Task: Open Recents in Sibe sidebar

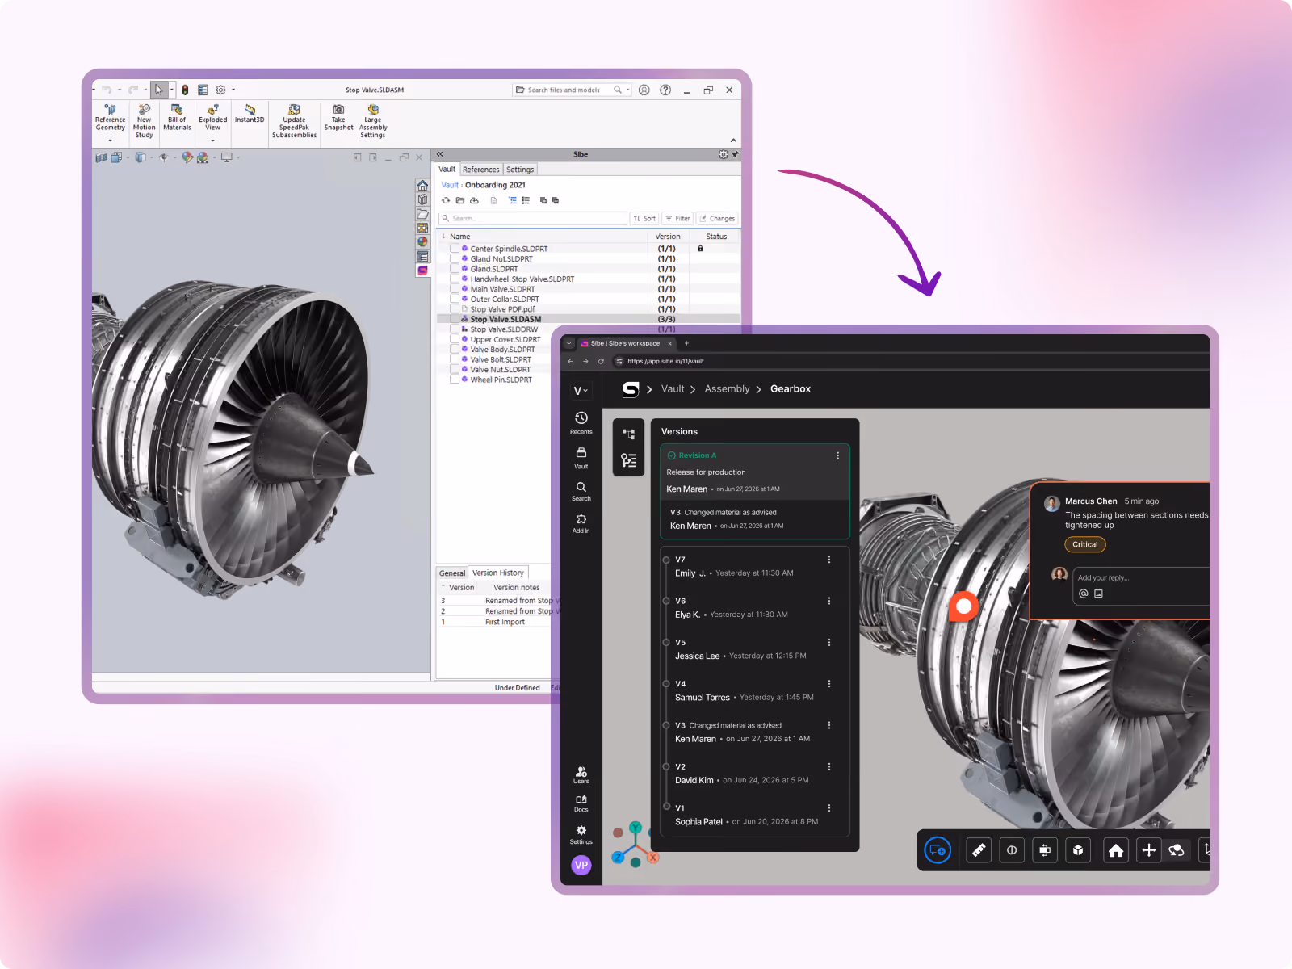Action: tap(581, 422)
